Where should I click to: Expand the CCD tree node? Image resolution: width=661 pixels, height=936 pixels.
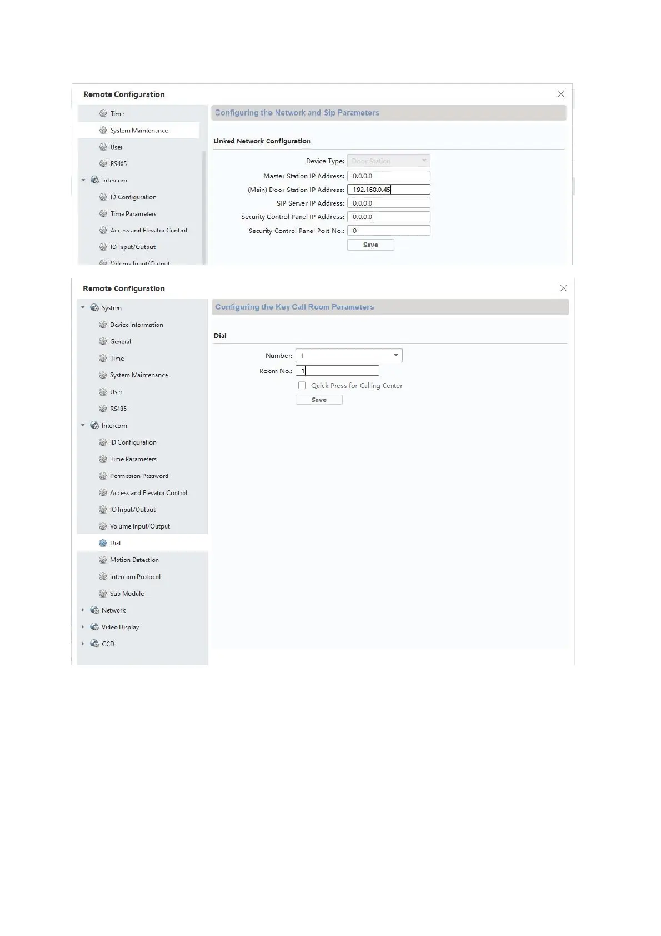coord(83,644)
